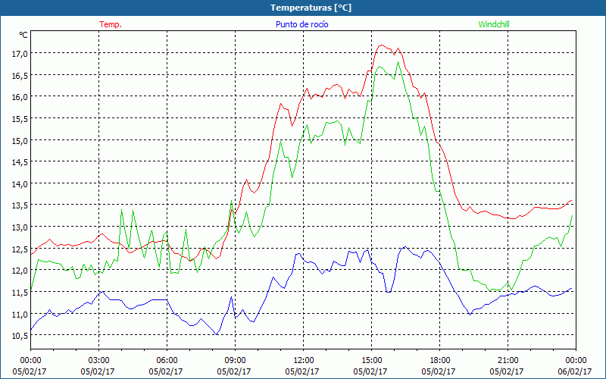This screenshot has height=379, width=606.
Task: Click the 15:00 time axis label
Action: tap(371, 361)
